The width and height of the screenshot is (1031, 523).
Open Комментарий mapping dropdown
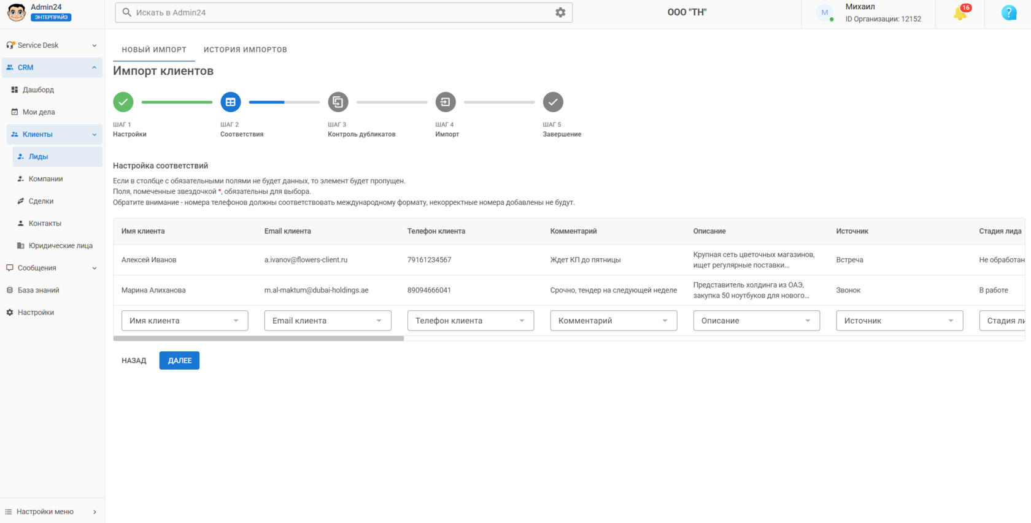[614, 321]
